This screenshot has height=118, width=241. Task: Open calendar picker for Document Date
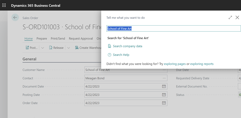point(164,86)
